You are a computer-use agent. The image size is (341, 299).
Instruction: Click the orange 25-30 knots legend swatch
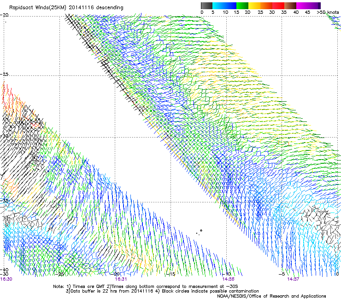(x=266, y=6)
